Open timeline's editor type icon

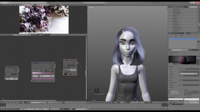click(x=2, y=109)
